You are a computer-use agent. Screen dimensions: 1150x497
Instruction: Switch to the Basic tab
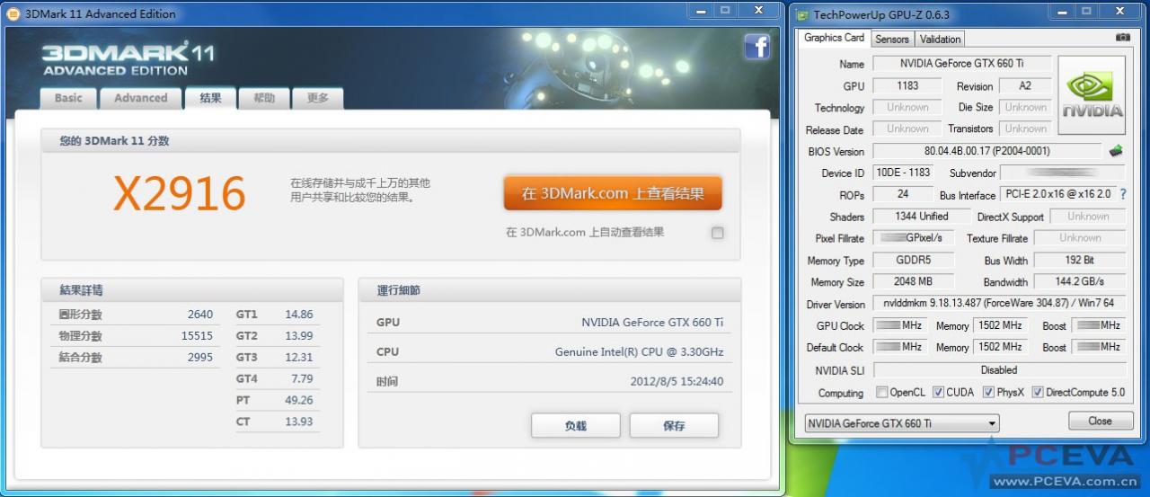point(68,98)
